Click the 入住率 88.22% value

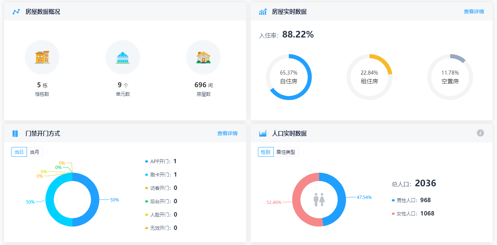(298, 35)
